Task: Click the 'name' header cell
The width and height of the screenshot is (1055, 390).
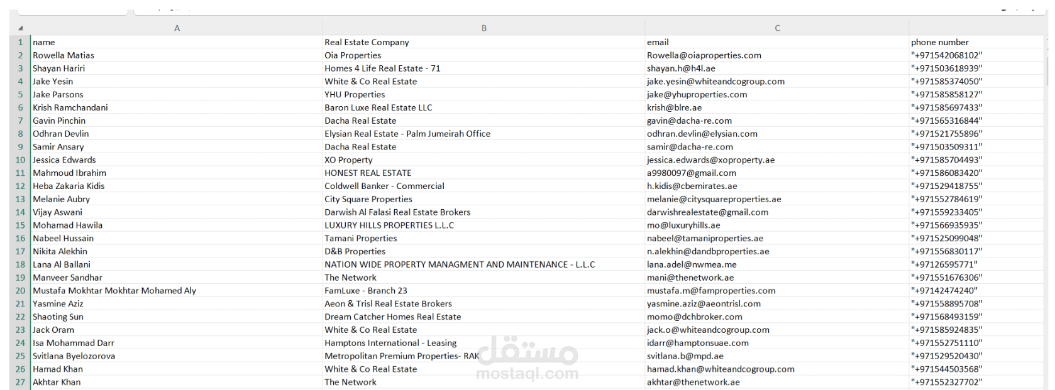Action: coord(177,42)
